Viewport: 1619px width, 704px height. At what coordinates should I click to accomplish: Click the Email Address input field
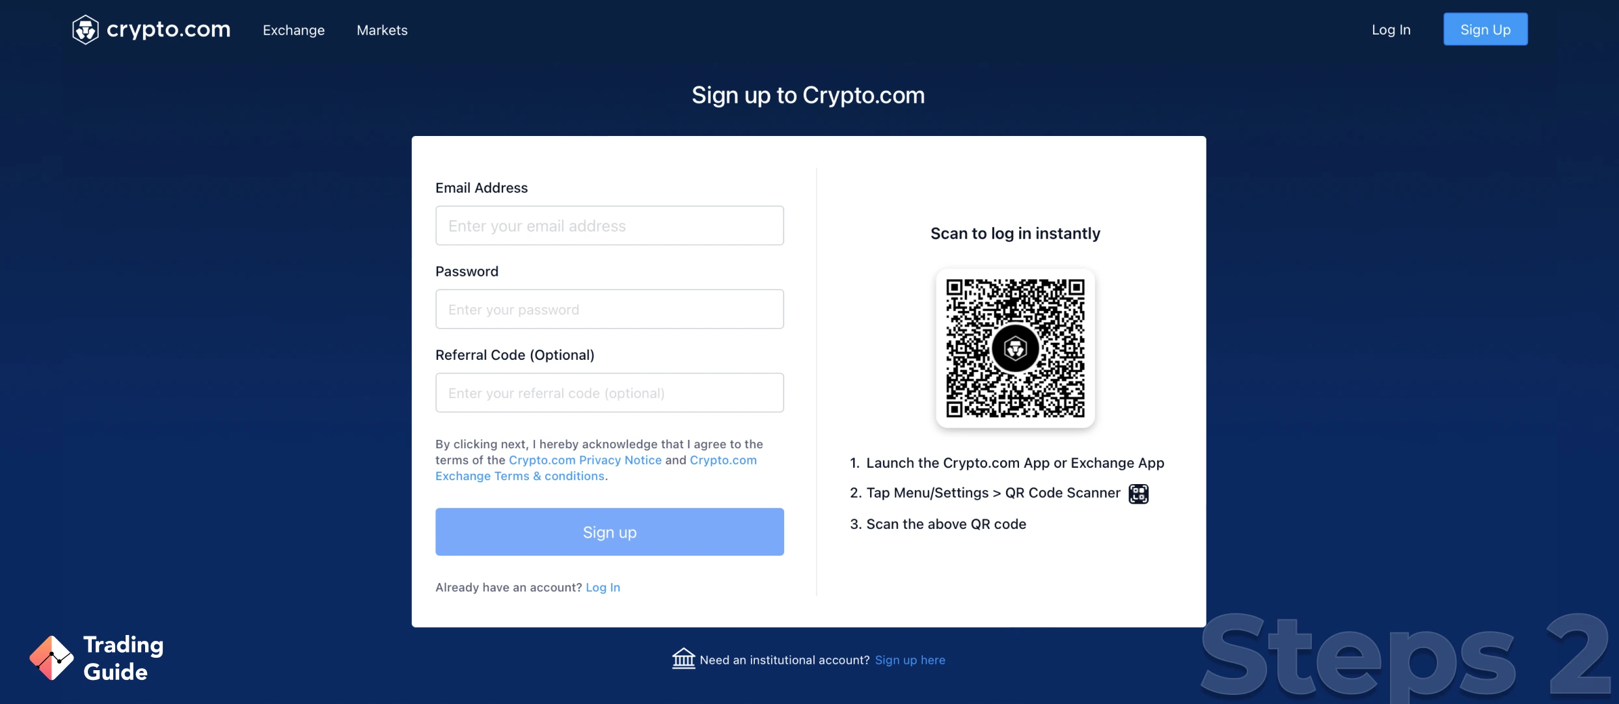(x=609, y=225)
